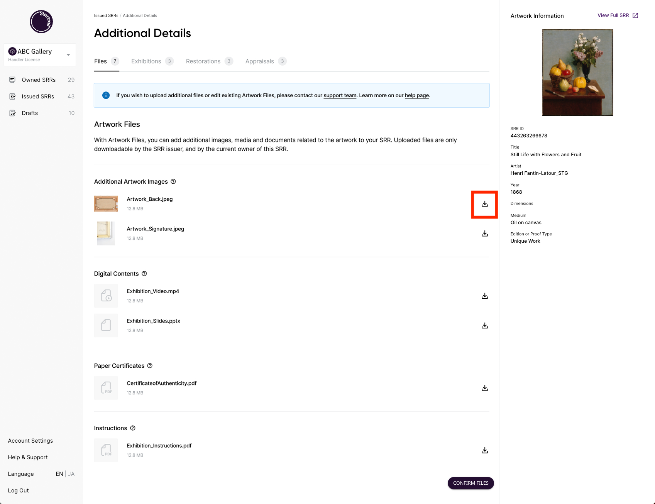
Task: Follow the help page link
Action: (x=417, y=95)
